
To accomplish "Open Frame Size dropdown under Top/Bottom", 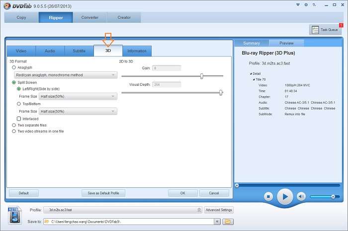I will click(x=78, y=112).
